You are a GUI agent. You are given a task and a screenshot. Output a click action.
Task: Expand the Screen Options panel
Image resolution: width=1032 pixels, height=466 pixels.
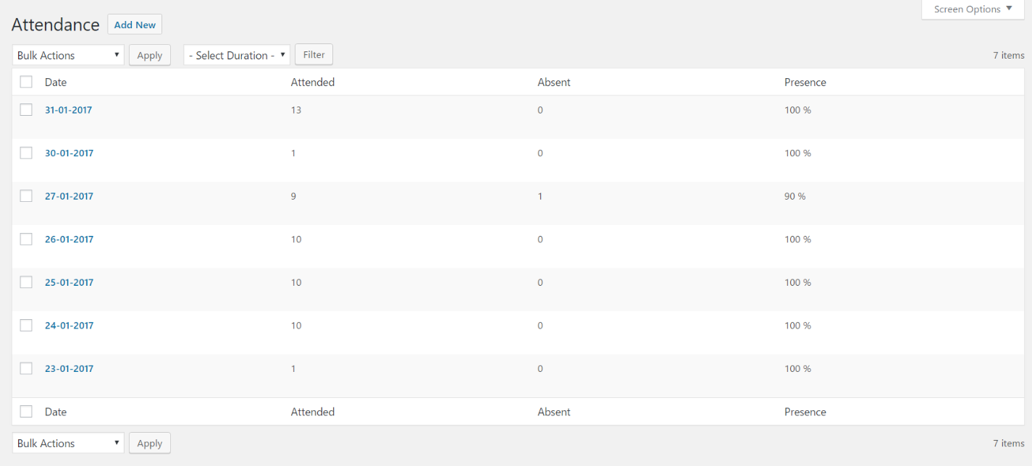[x=973, y=9]
